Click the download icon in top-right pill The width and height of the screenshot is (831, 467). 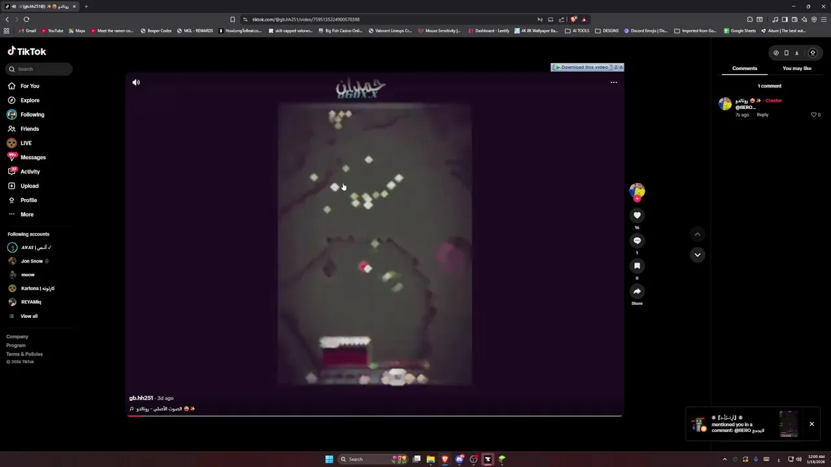797,53
